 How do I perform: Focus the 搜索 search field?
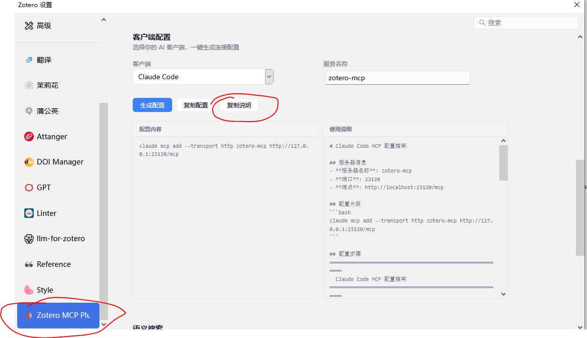click(526, 23)
